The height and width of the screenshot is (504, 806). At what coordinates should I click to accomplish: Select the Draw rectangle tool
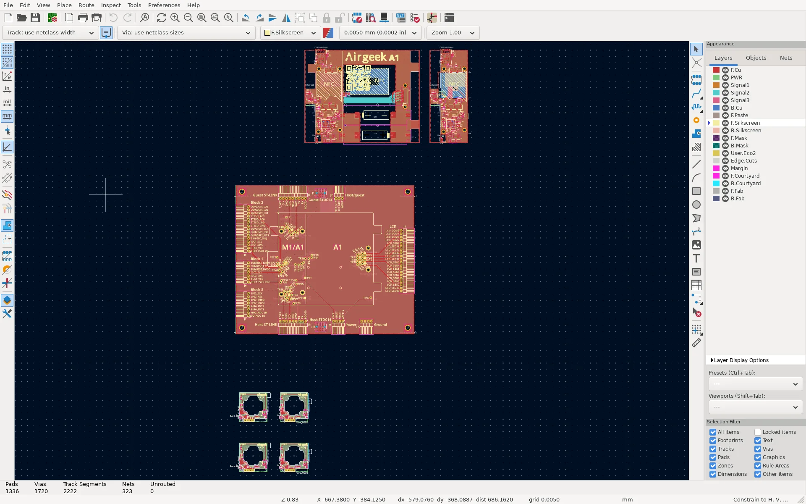pyautogui.click(x=696, y=191)
